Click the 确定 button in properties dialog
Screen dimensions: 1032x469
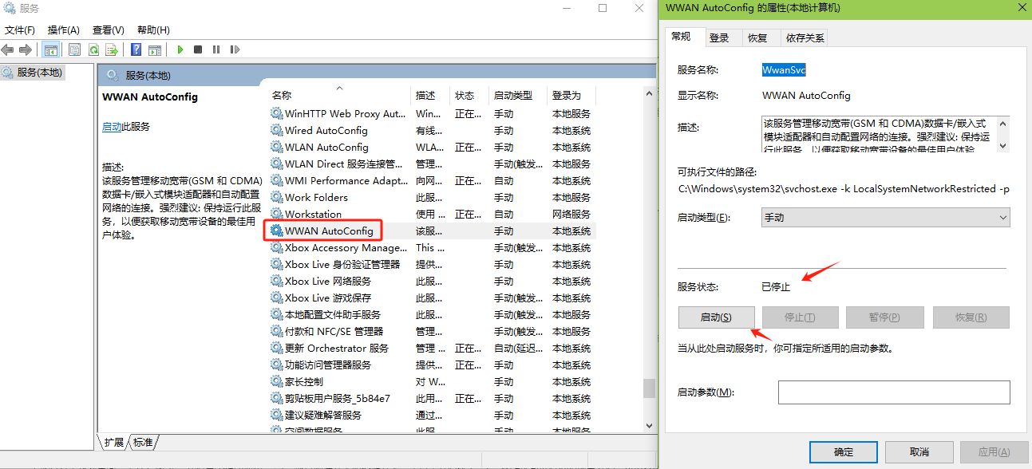[844, 451]
